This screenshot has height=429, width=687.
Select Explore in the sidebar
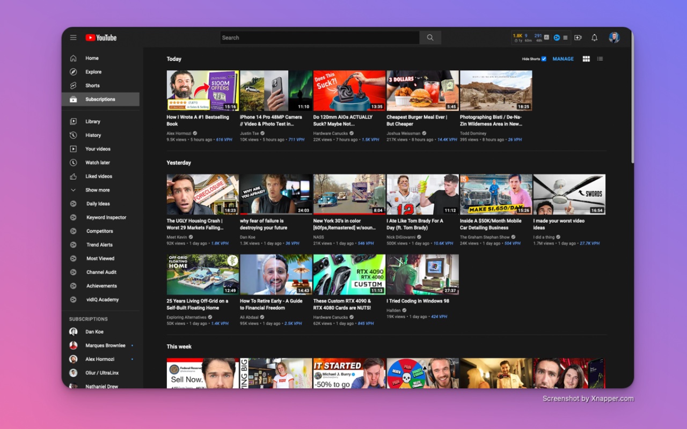click(93, 71)
